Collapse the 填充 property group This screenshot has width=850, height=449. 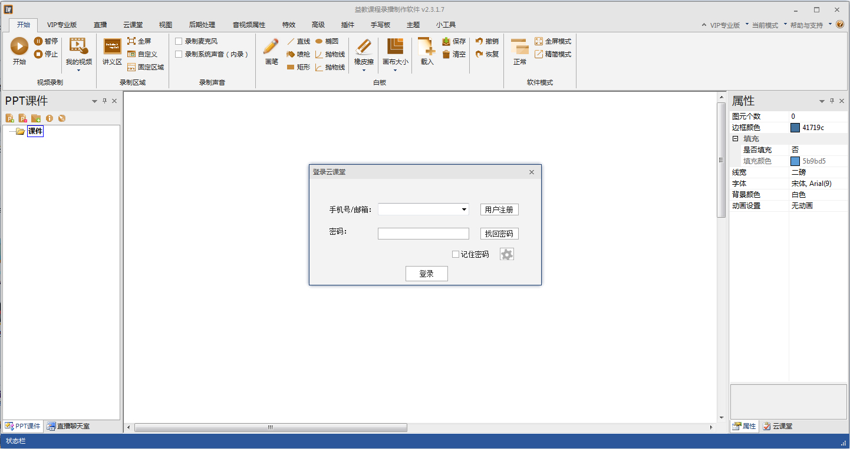click(735, 139)
